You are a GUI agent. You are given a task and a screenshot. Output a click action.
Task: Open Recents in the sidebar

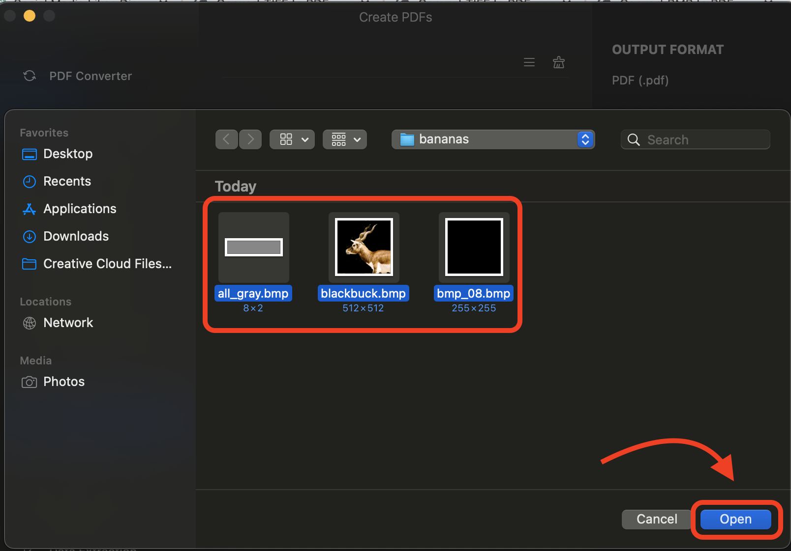pyautogui.click(x=67, y=181)
